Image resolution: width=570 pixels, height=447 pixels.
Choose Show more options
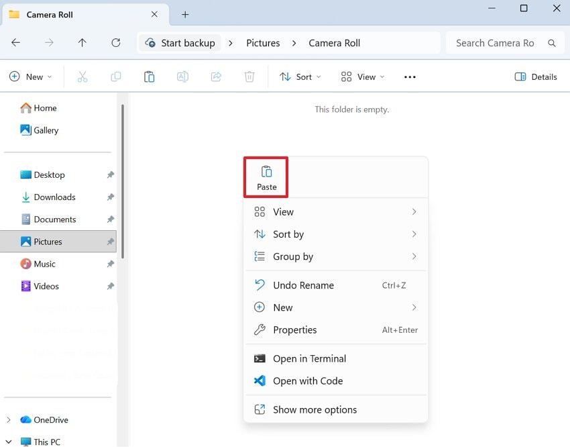(315, 410)
